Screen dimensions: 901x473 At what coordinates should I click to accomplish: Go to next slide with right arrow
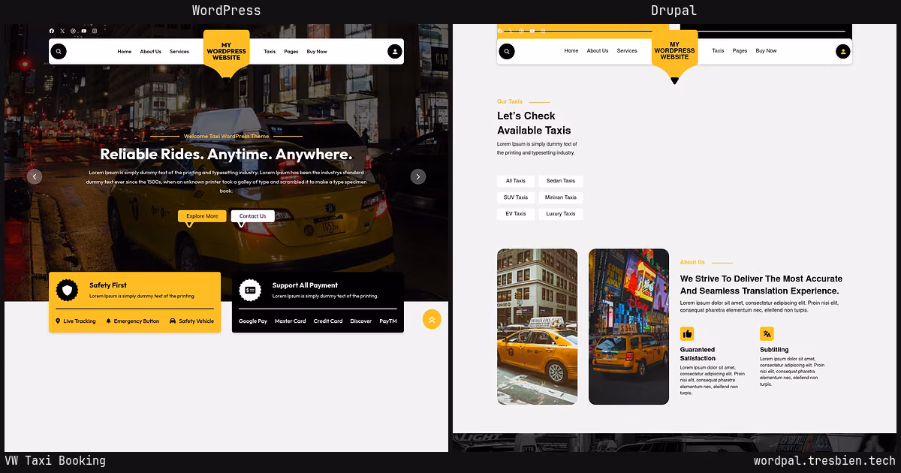(x=418, y=176)
